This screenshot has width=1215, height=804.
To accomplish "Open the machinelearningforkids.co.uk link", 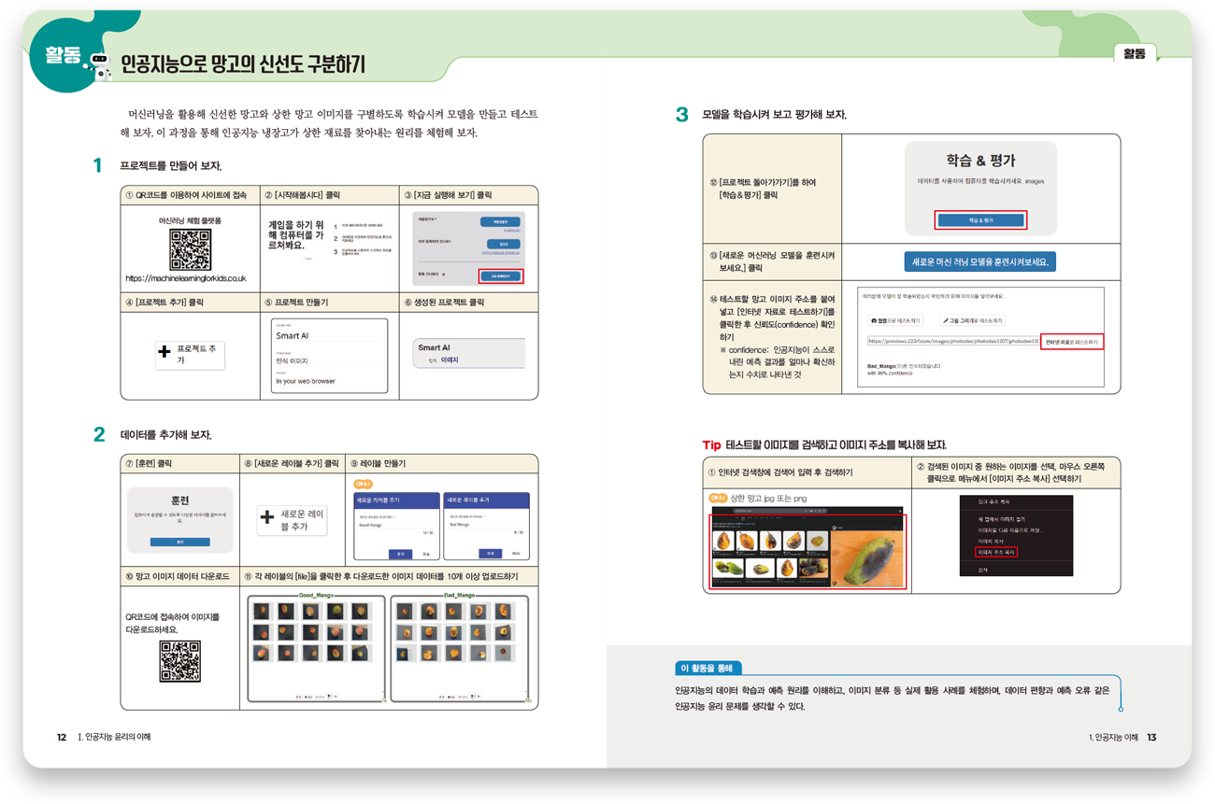I will pyautogui.click(x=186, y=278).
